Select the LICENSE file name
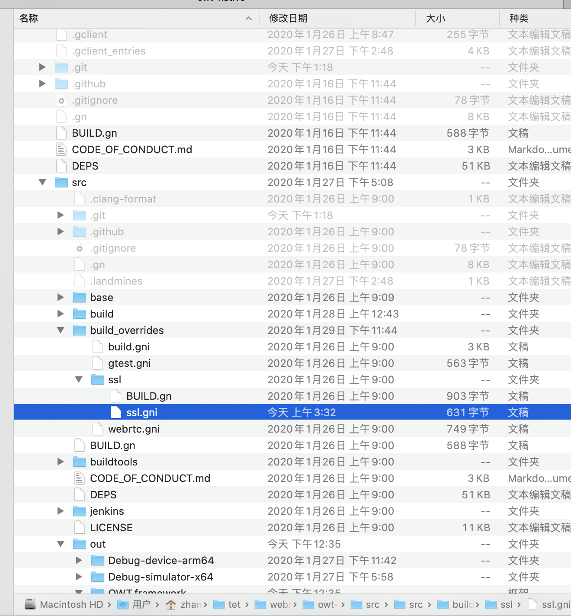This screenshot has width=571, height=616. 111,527
